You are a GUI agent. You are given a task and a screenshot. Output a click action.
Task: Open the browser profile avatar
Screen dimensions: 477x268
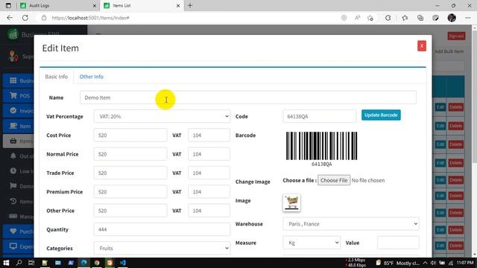[452, 18]
